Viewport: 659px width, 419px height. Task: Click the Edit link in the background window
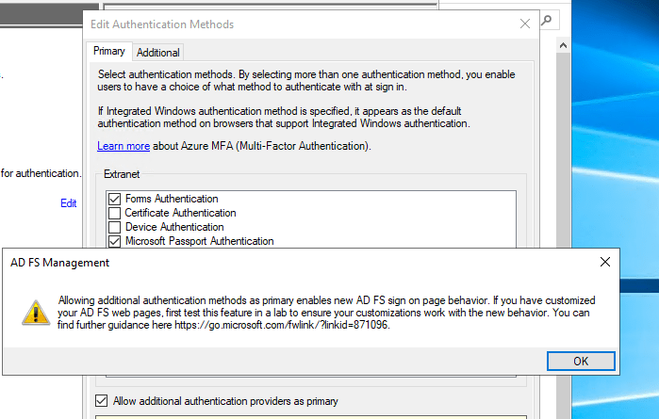(x=69, y=203)
